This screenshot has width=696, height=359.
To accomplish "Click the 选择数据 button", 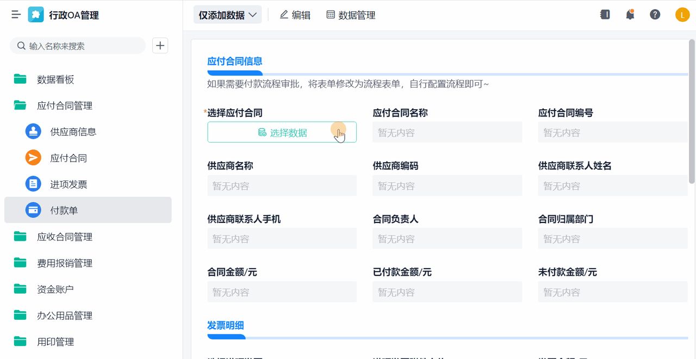I will 281,132.
